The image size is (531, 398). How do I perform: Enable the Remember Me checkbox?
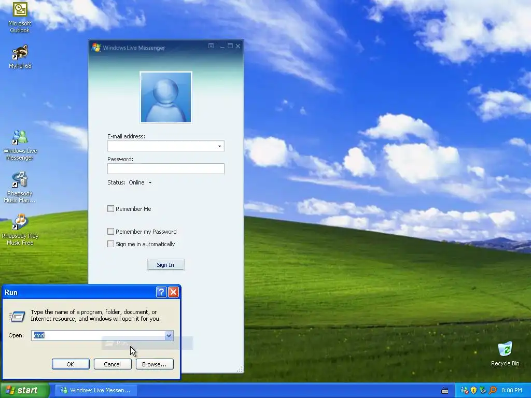tap(111, 209)
